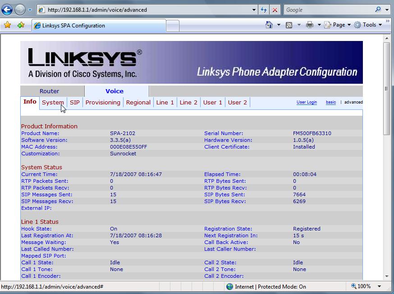Viewport: 394px width, 294px height.
Task: Stop loading the page
Action: [276, 9]
